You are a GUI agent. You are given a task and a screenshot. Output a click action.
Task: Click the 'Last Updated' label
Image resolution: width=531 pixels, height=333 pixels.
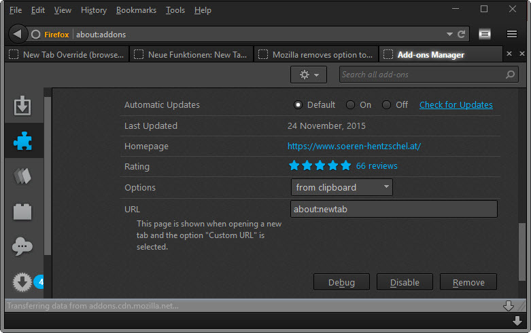pyautogui.click(x=151, y=126)
